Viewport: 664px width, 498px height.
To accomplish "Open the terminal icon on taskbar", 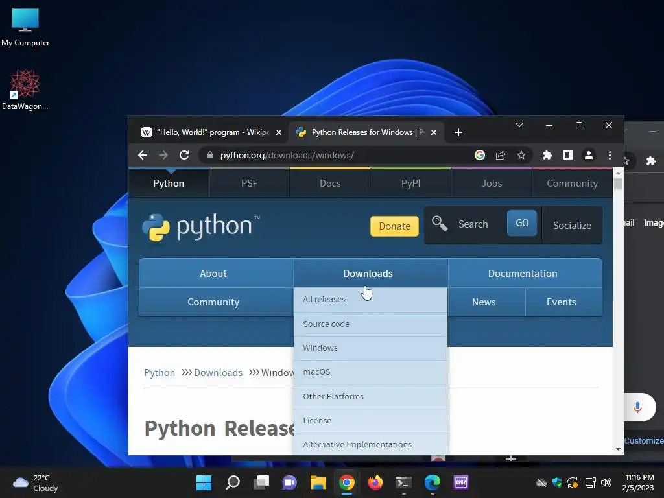I will click(403, 482).
